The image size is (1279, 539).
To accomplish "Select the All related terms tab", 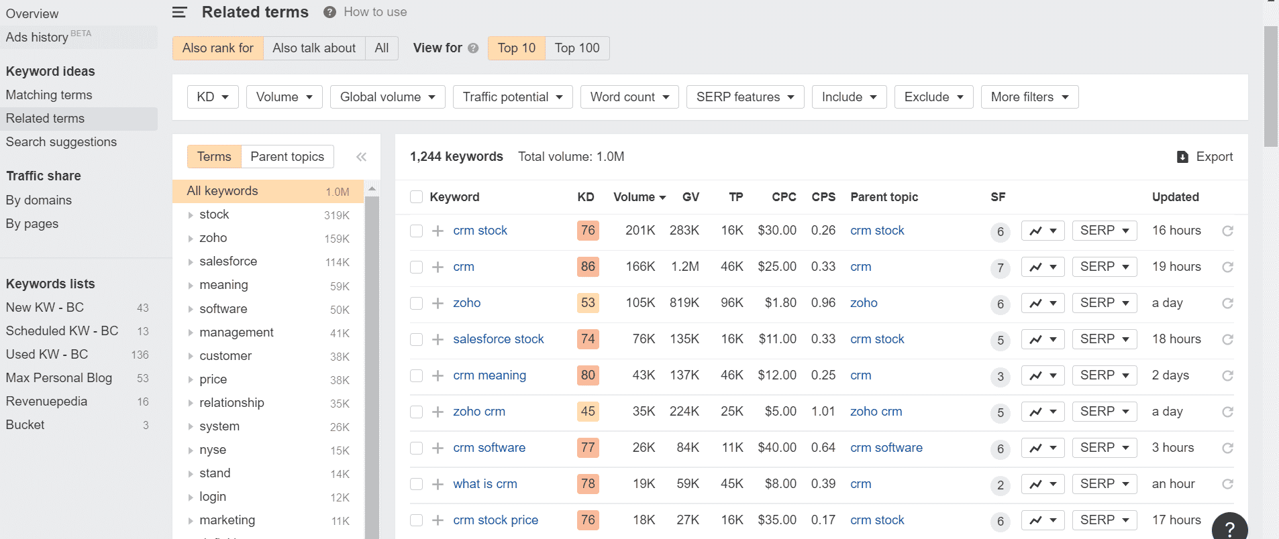I will tap(382, 48).
